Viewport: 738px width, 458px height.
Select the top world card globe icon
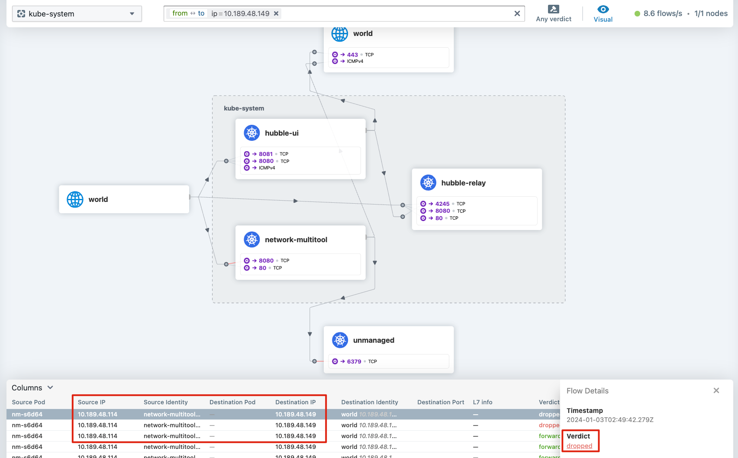(x=340, y=33)
